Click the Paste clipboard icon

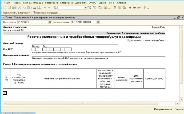(x=29, y=8)
